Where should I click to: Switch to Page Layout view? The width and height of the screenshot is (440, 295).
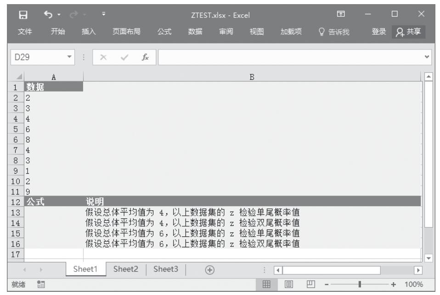[288, 284]
